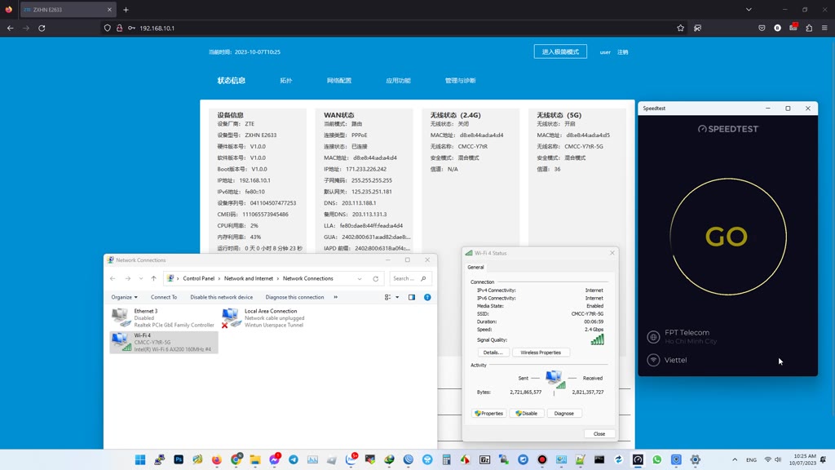
Task: Open the change view dropdown arrow
Action: pyautogui.click(x=397, y=297)
